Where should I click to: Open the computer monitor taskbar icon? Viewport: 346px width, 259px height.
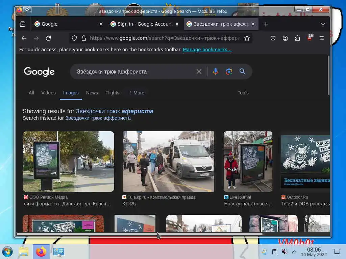pyautogui.click(x=59, y=252)
